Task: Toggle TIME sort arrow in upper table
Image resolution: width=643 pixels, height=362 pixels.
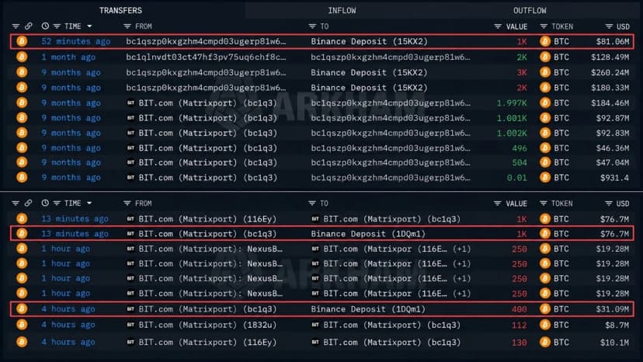Action: coord(89,26)
